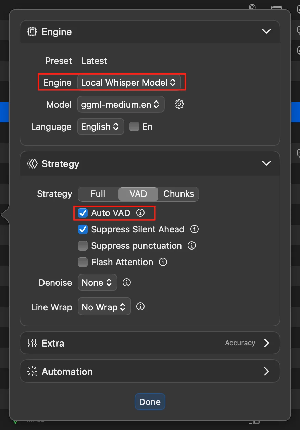Image resolution: width=300 pixels, height=430 pixels.
Task: Click the Done button
Action: click(150, 402)
